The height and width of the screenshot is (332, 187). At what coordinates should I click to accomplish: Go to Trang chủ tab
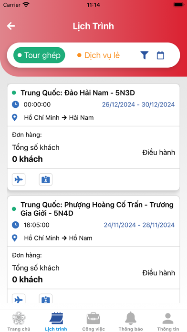point(19,321)
